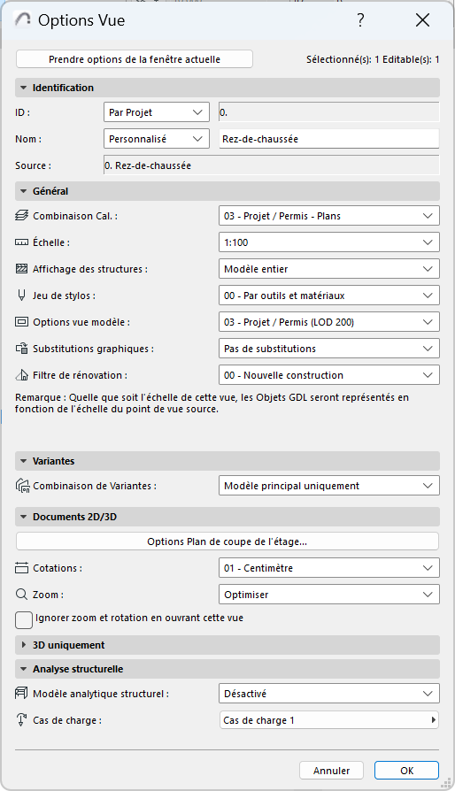The width and height of the screenshot is (455, 791).
Task: Open the Nom Personnalisé dropdown
Action: [157, 139]
